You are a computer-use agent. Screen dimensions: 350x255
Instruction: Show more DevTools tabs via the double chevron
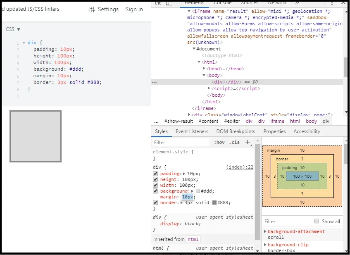[297, 3]
